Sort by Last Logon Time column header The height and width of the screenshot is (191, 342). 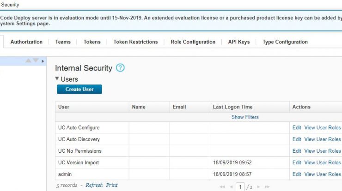point(233,107)
